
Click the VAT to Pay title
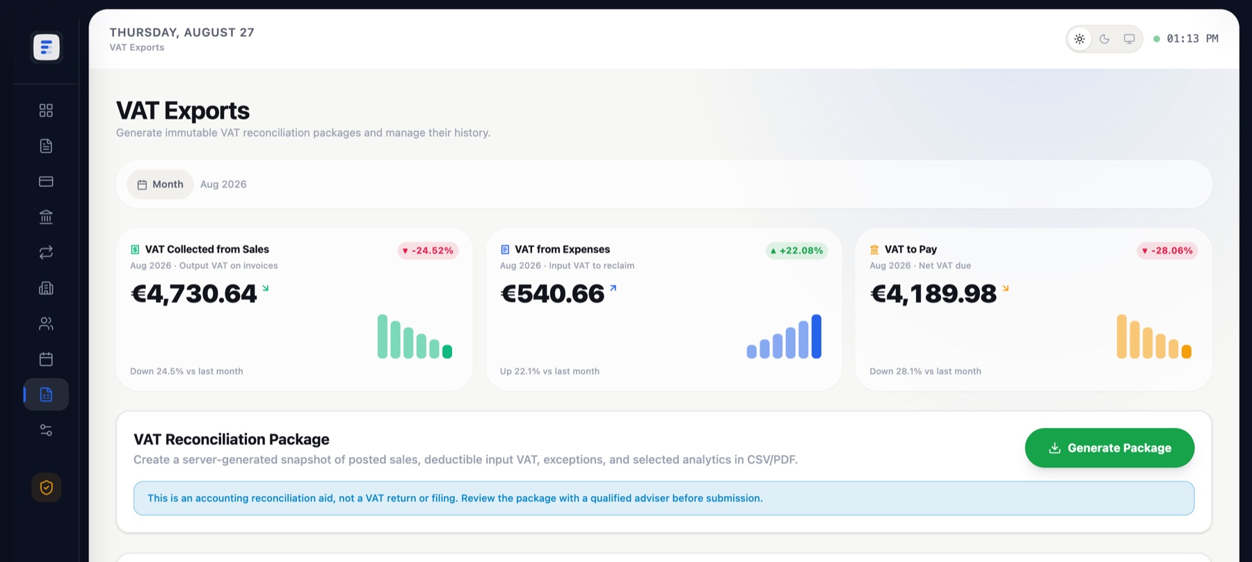tap(910, 249)
